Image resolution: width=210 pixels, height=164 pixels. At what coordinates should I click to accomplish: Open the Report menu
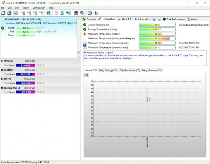pyautogui.click(x=26, y=8)
